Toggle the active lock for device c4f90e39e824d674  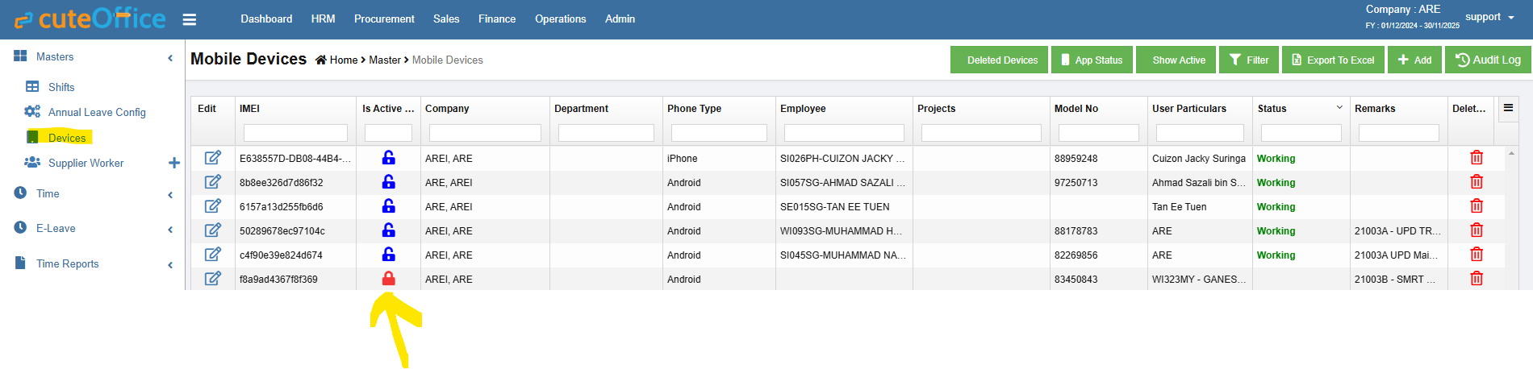point(388,255)
